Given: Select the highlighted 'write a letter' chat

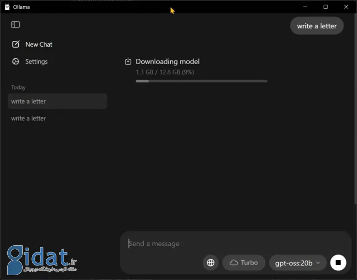Looking at the screenshot, I should pos(57,101).
